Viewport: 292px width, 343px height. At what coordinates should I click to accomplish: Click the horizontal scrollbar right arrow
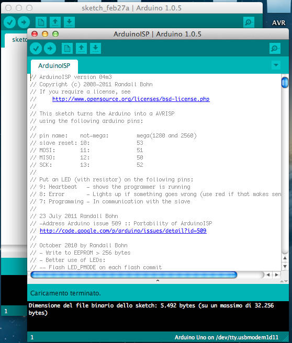277,275
